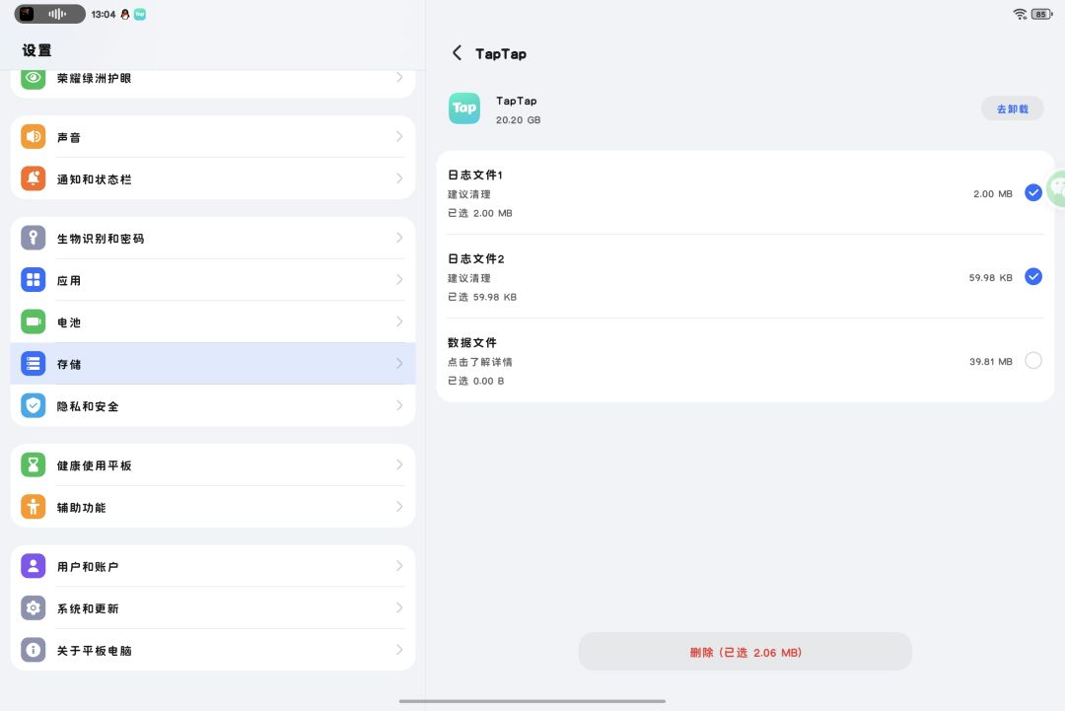
Task: Tap the QQ penguin status bar icon
Action: [x=125, y=14]
